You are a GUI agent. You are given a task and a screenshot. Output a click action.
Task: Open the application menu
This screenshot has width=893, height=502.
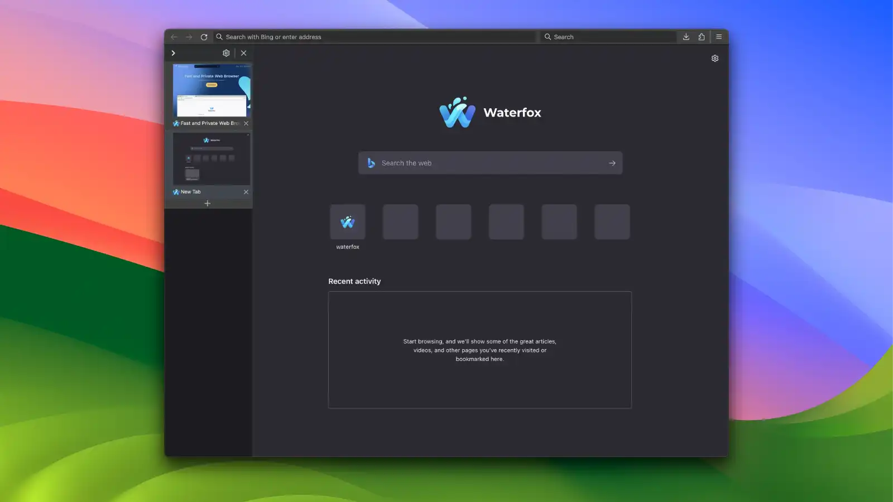click(719, 37)
